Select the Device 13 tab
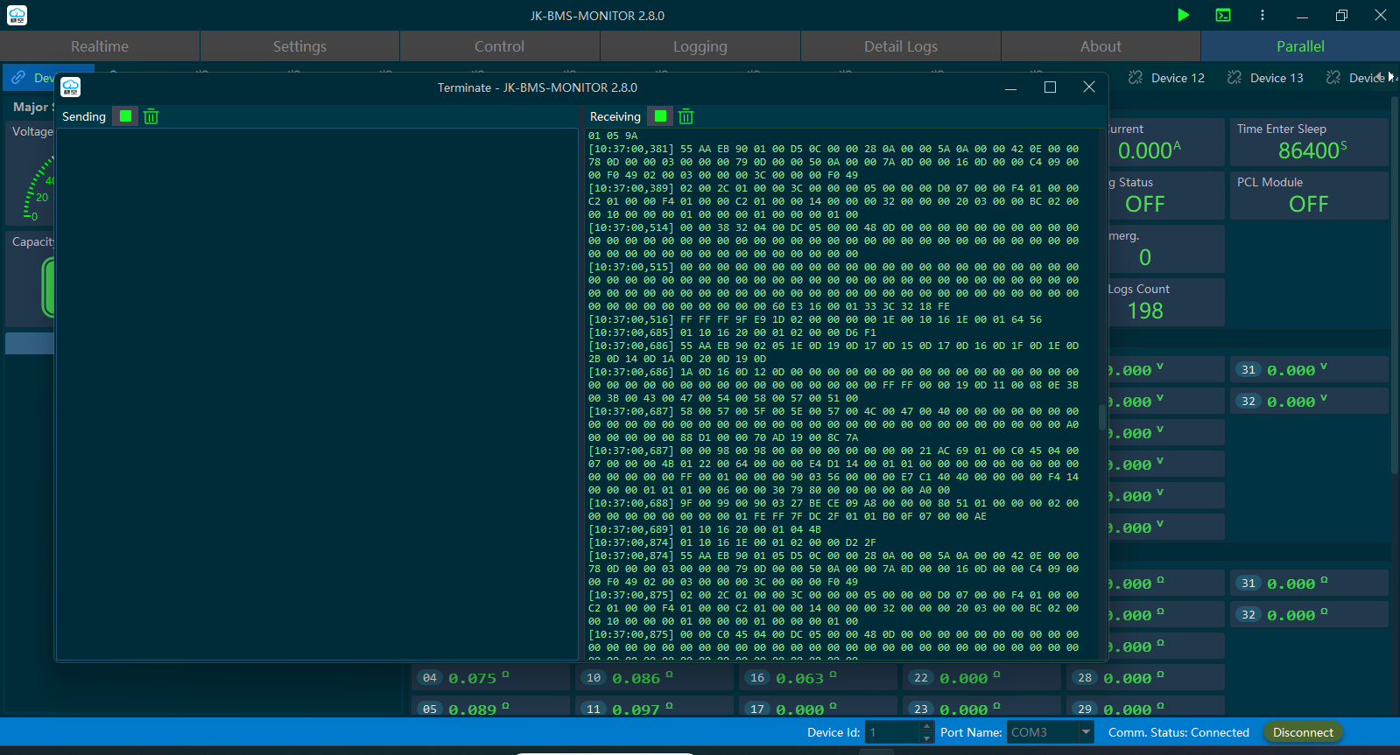Image resolution: width=1400 pixels, height=755 pixels. point(1276,78)
